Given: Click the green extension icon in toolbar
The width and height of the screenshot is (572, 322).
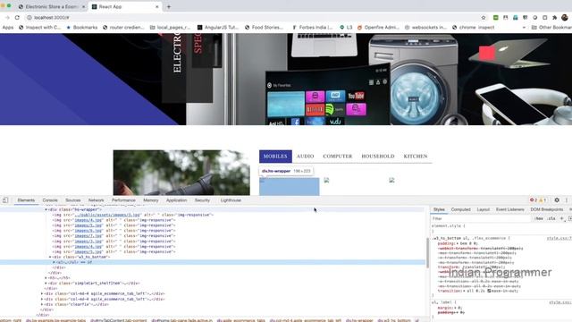Looking at the screenshot, I should pyautogui.click(x=495, y=18).
